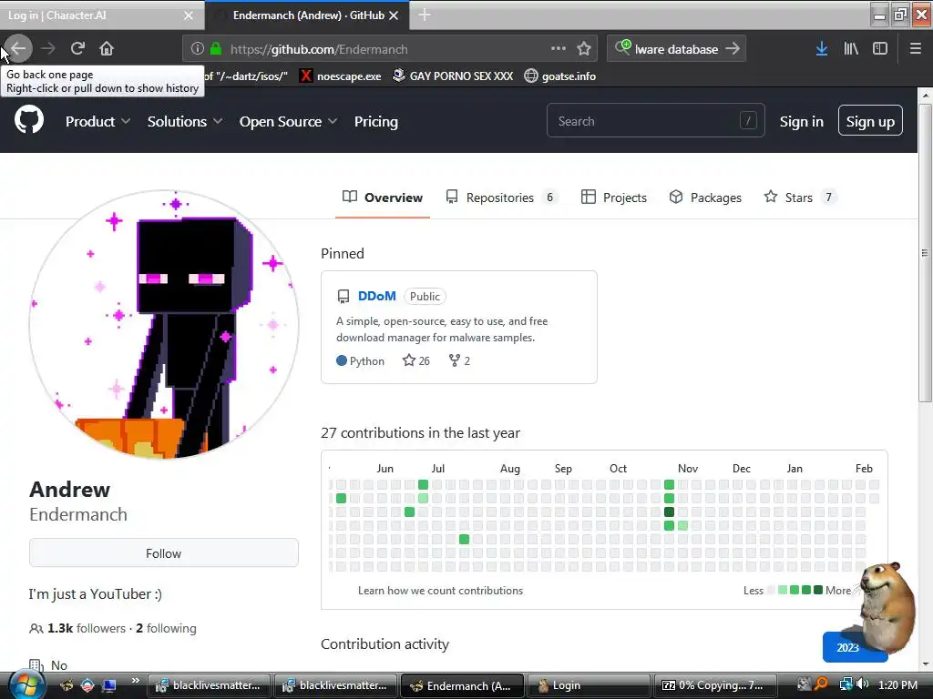
Task: Open the Windows Start orb
Action: (x=26, y=684)
